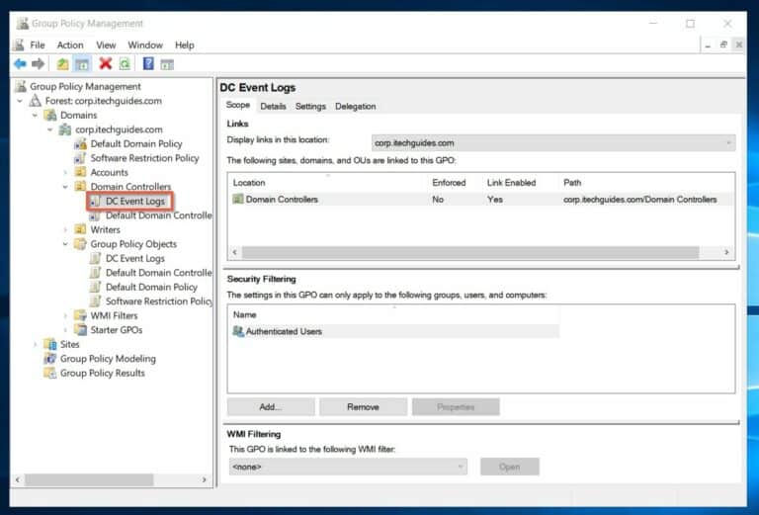This screenshot has height=515, width=759.
Task: Click the Domains folder icon
Action: [x=50, y=116]
